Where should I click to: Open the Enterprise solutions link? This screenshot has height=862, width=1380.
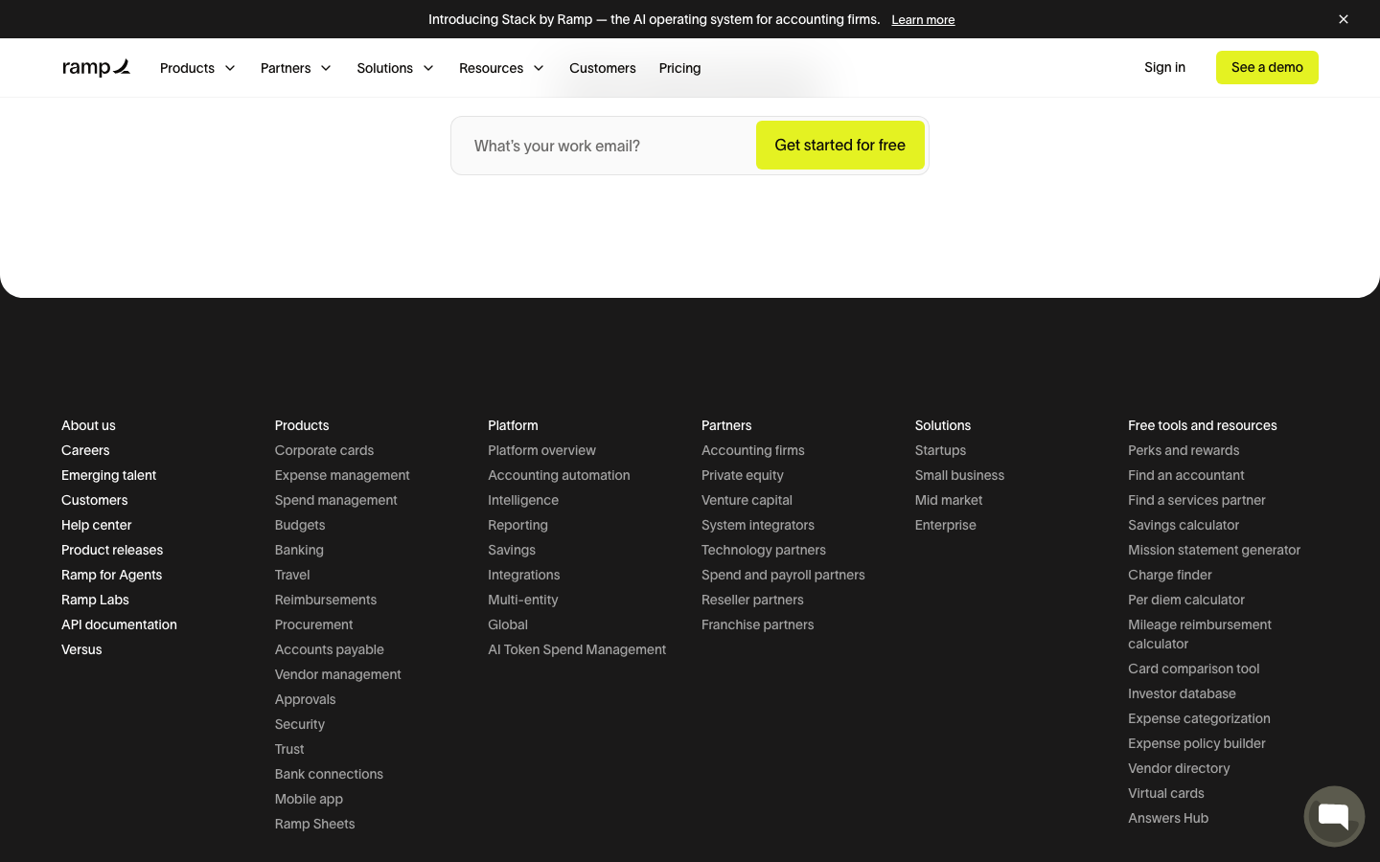[x=945, y=525]
